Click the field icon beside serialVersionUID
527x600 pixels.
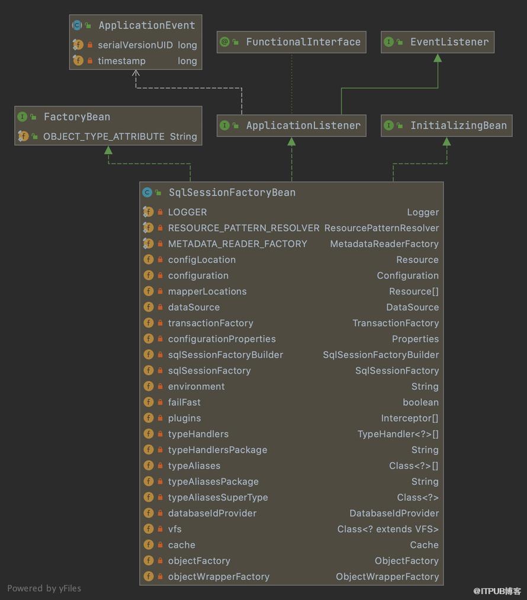(78, 45)
